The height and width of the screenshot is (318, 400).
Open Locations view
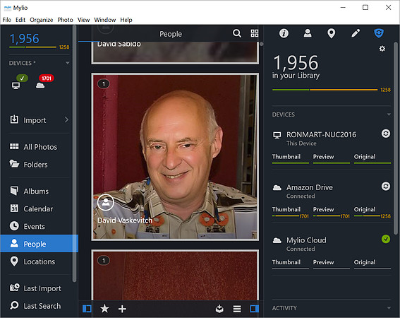tap(39, 261)
